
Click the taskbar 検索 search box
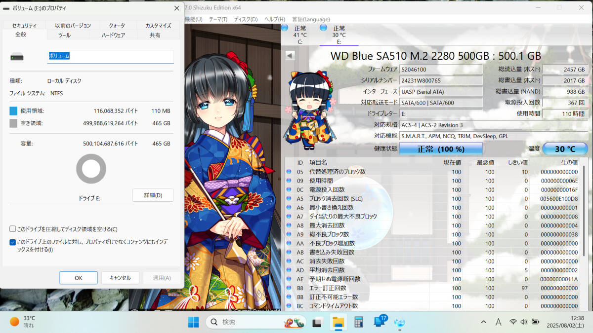[256, 322]
